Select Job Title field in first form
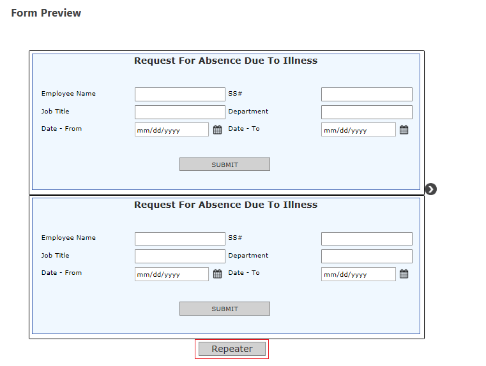The image size is (486, 366). point(179,112)
